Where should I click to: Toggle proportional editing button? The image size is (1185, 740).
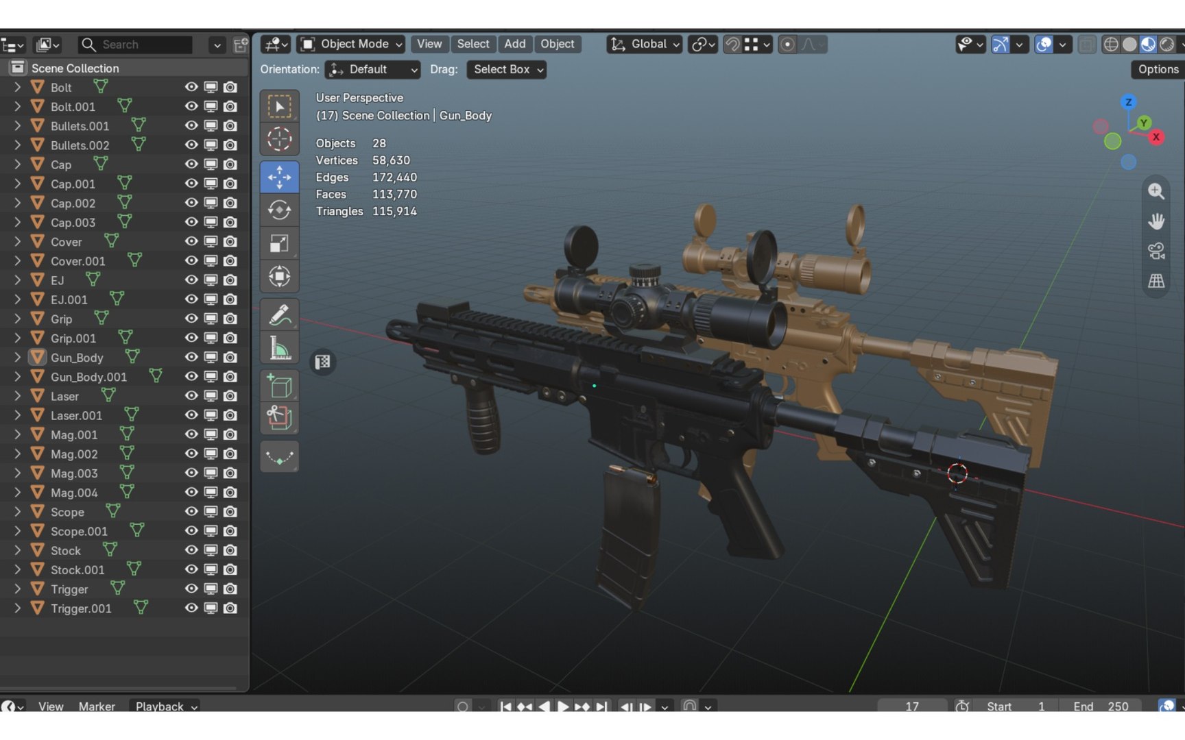click(787, 45)
